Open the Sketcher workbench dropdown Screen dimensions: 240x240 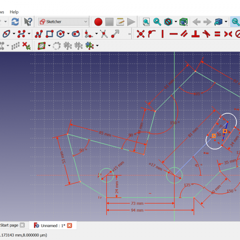[64, 22]
